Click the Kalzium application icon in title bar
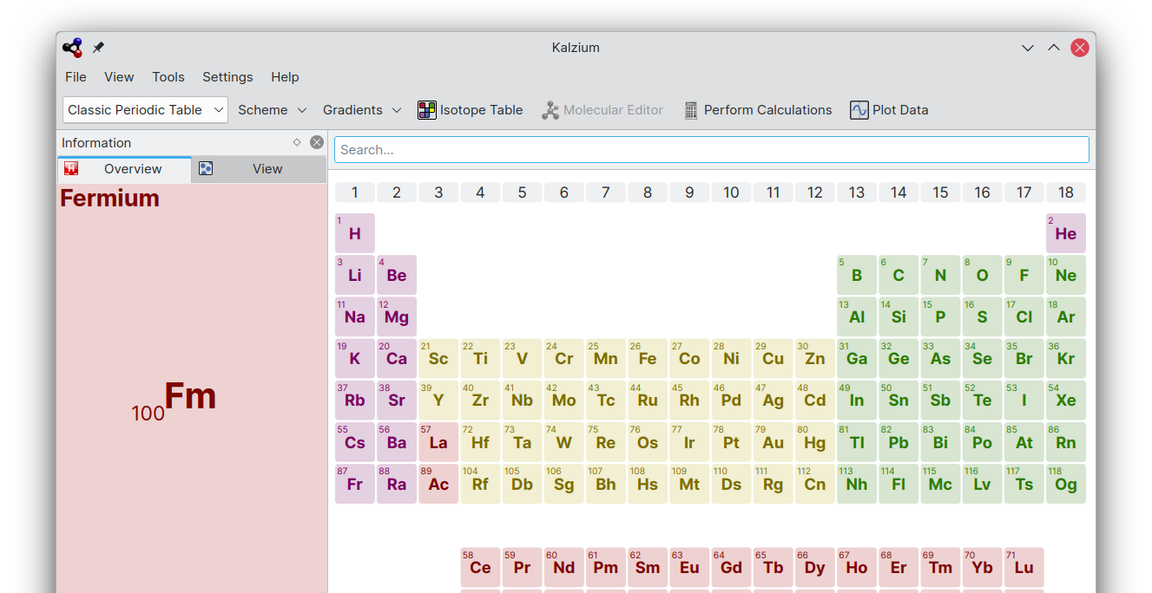Viewport: 1152px width, 593px height. [x=72, y=48]
